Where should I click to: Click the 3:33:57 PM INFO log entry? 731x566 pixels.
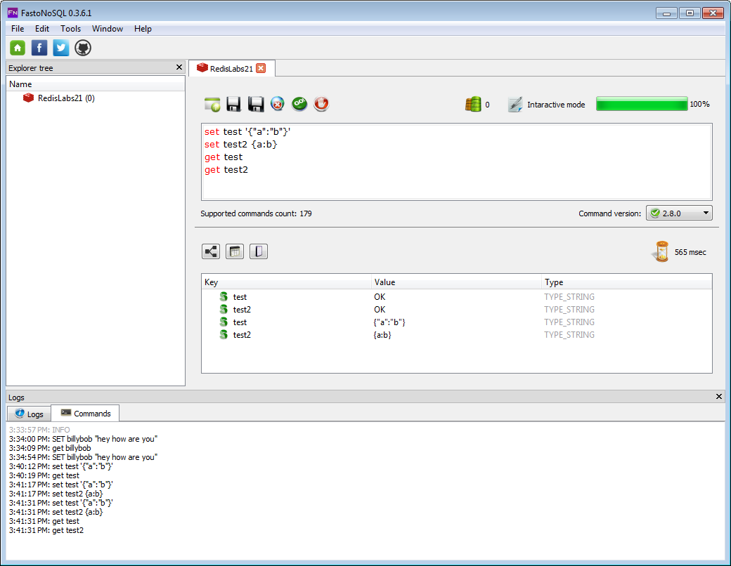click(x=39, y=430)
